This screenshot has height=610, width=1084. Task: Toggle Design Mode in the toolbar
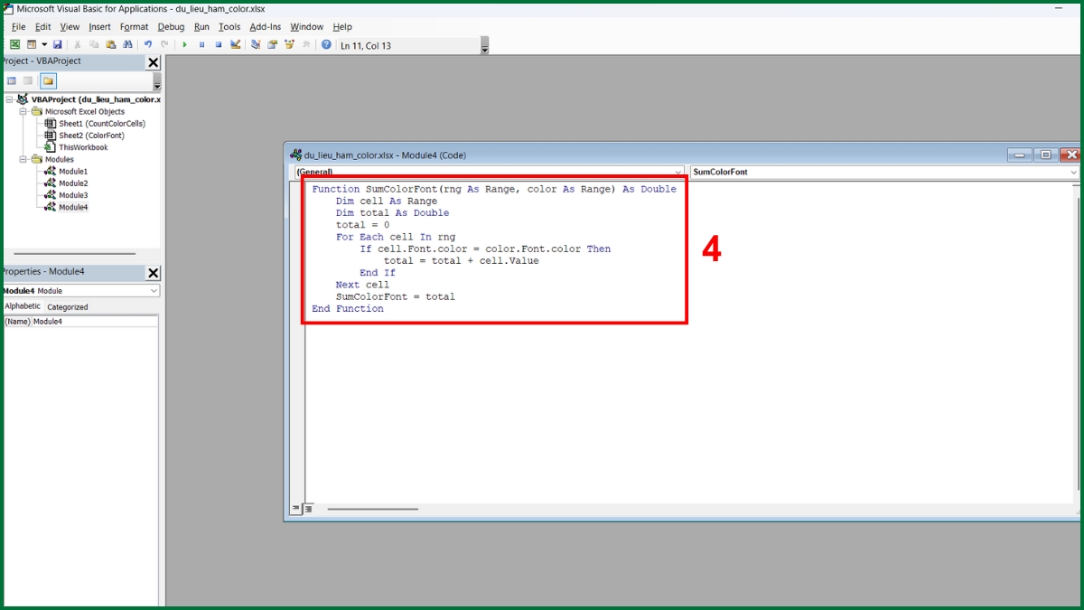point(236,44)
